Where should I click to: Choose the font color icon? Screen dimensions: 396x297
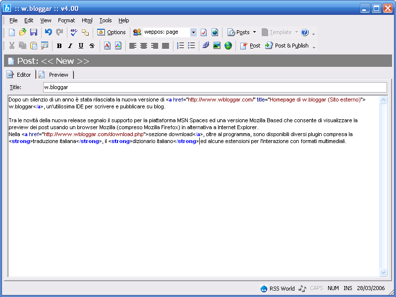point(107,46)
